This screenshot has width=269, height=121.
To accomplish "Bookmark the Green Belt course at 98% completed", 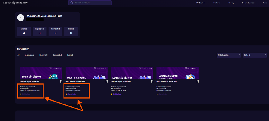I will pos(106,81).
